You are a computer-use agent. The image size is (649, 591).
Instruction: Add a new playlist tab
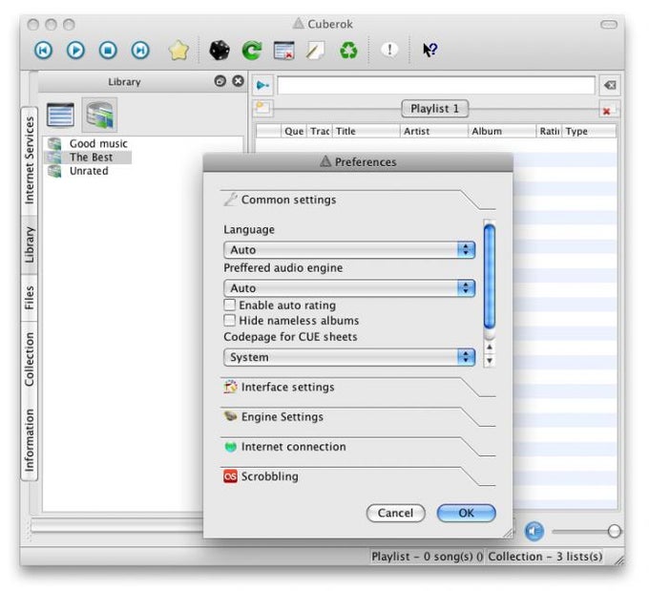[262, 108]
